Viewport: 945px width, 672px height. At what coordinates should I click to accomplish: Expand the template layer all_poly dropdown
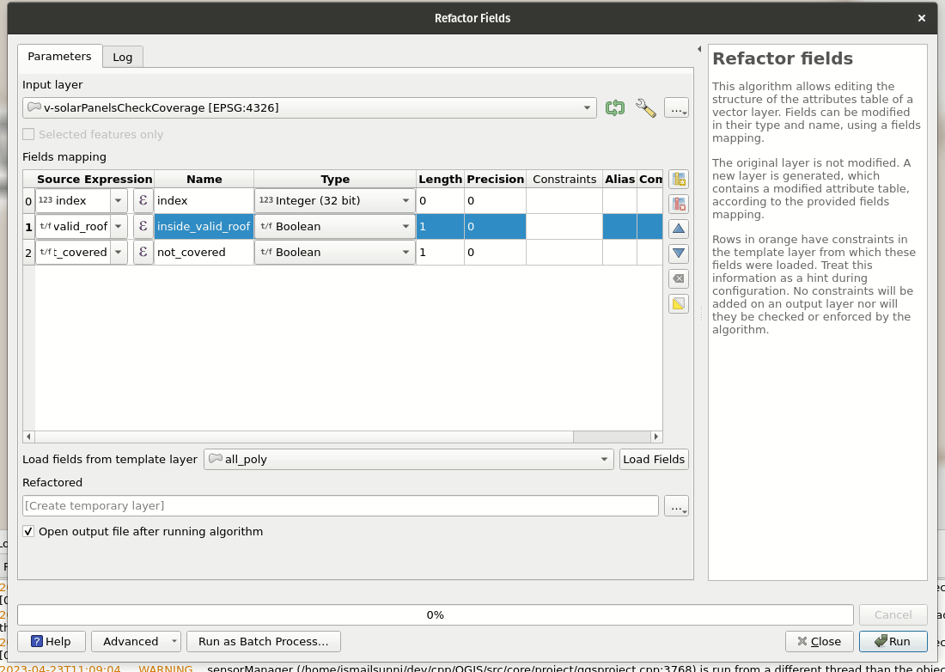604,460
